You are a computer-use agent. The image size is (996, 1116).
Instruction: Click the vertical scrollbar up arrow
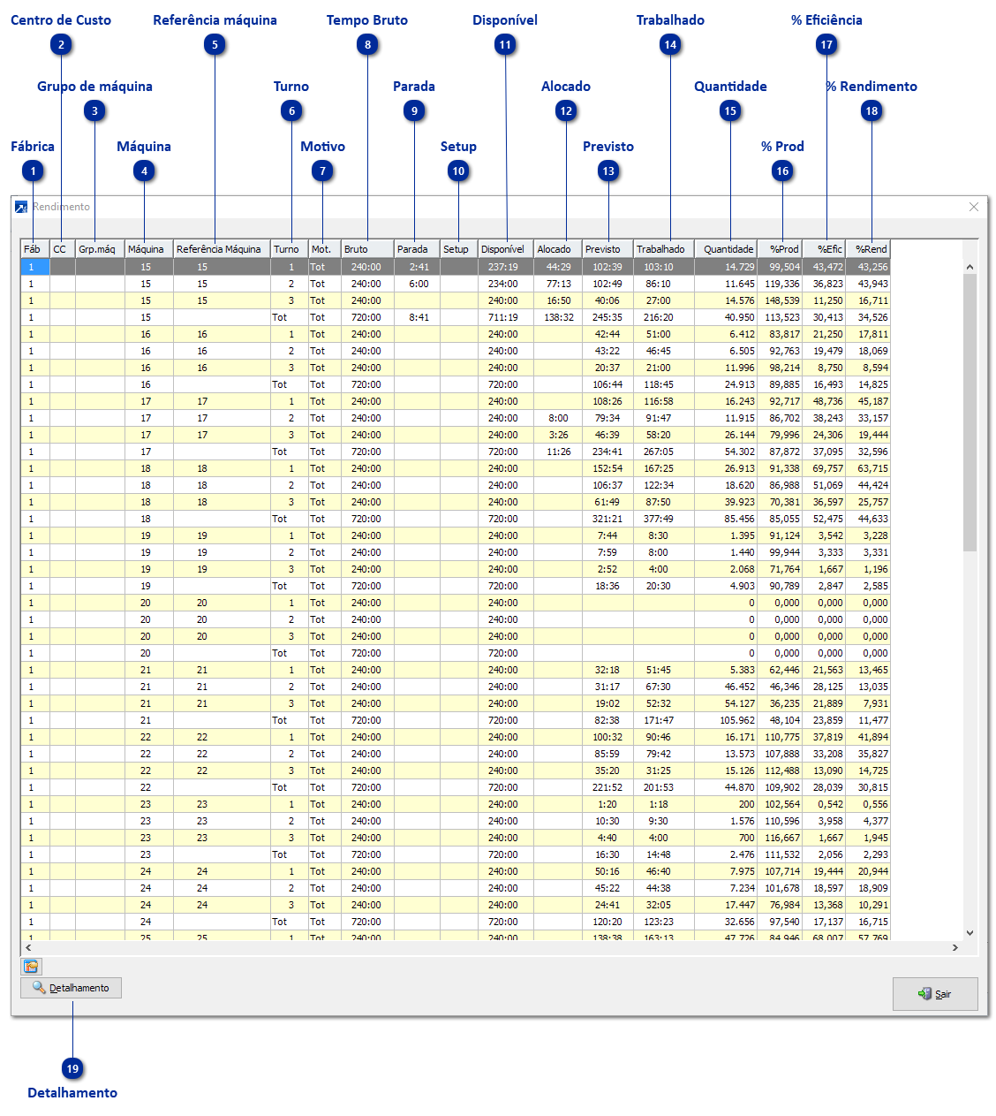pyautogui.click(x=970, y=266)
